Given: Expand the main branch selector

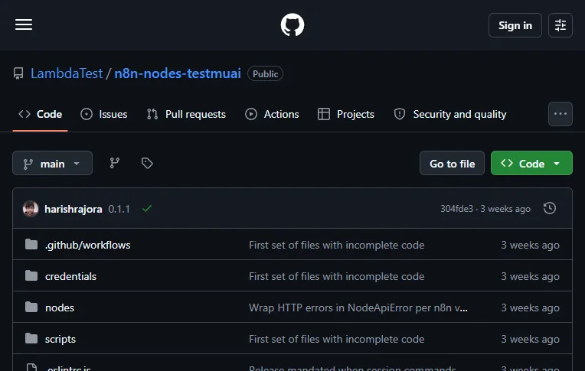Looking at the screenshot, I should 52,163.
